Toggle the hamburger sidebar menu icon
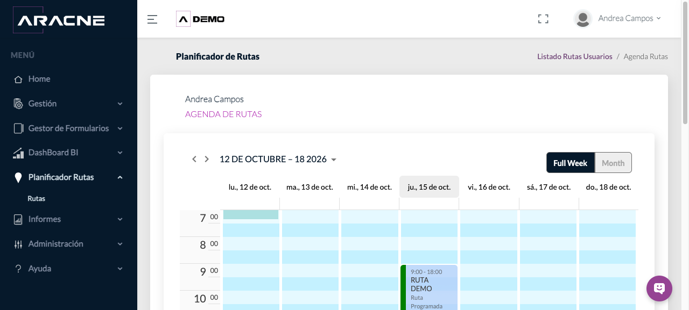The height and width of the screenshot is (310, 689). pyautogui.click(x=152, y=19)
